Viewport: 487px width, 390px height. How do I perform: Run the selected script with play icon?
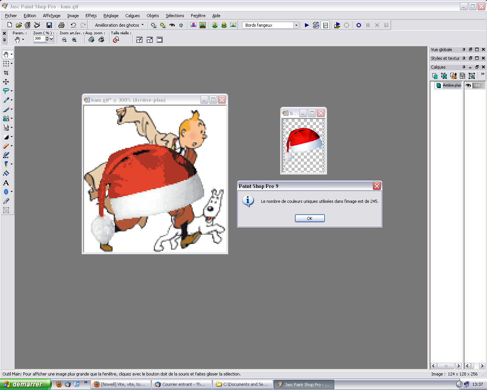coord(307,25)
